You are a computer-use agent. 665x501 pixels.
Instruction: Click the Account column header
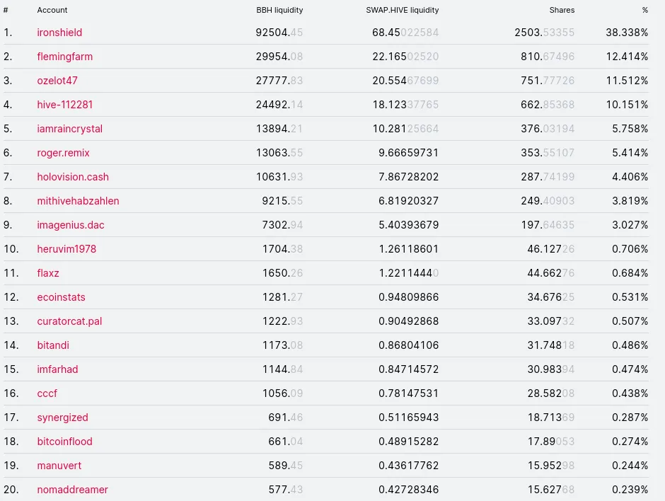pos(52,10)
